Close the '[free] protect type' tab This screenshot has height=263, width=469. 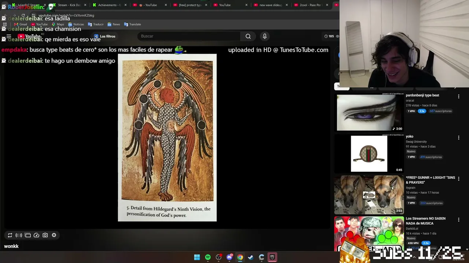[206, 5]
